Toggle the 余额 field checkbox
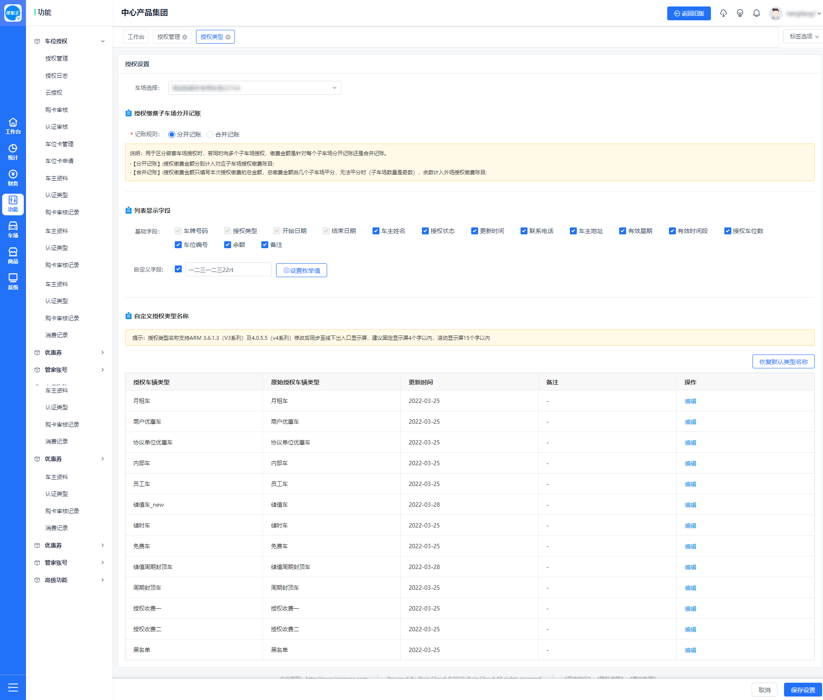 click(x=228, y=245)
